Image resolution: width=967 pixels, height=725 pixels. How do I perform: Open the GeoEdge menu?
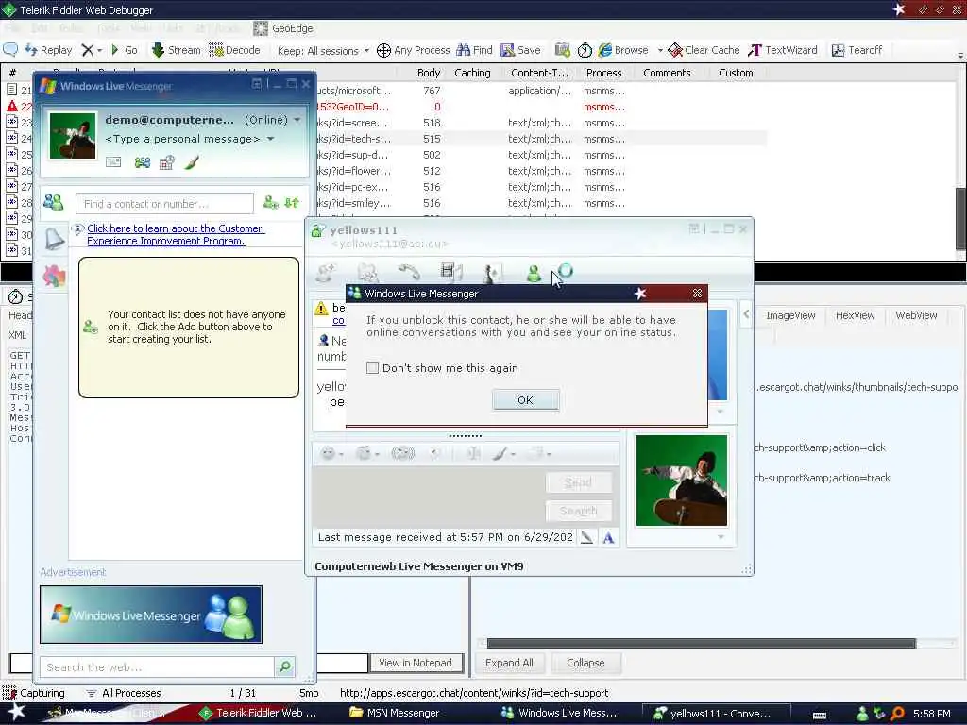click(x=283, y=28)
